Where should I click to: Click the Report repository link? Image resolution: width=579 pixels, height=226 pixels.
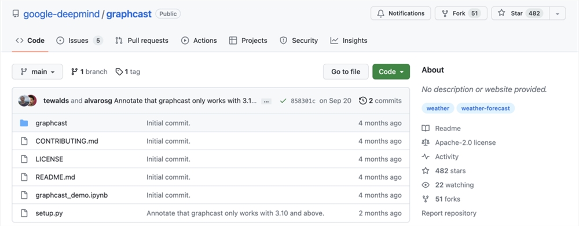pos(449,213)
